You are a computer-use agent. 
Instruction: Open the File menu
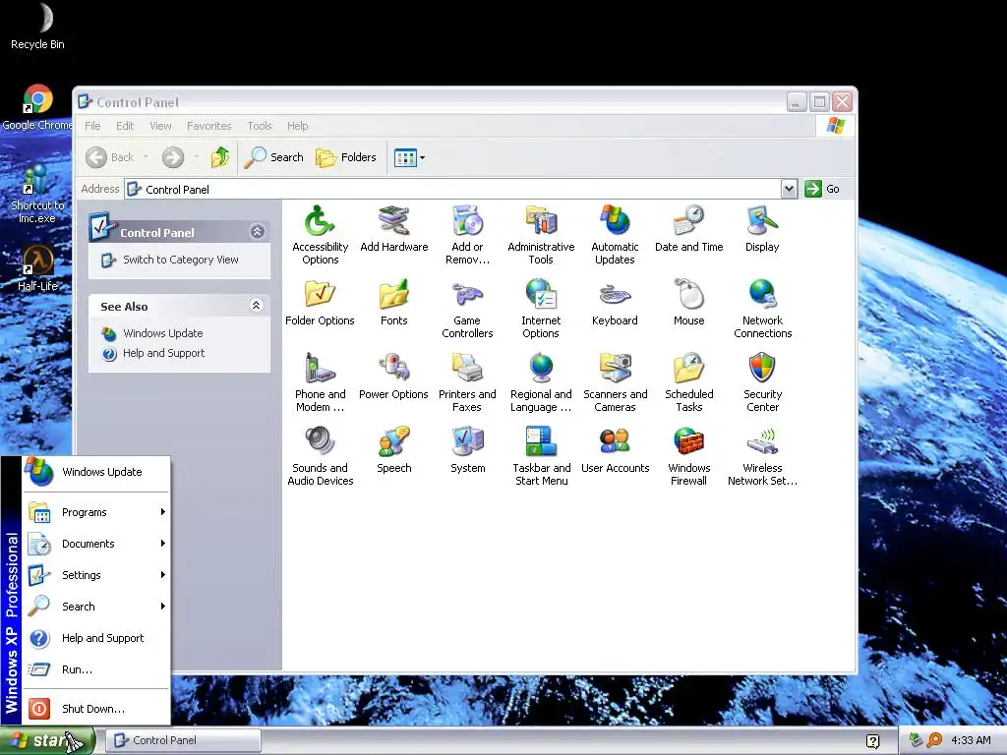tap(92, 126)
